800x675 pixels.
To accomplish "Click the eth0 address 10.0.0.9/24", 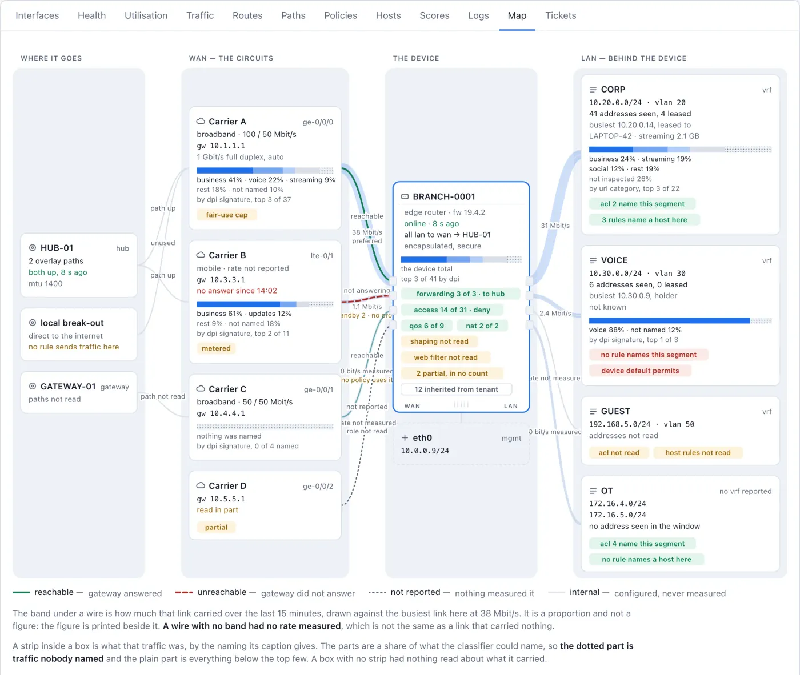I will [x=425, y=451].
